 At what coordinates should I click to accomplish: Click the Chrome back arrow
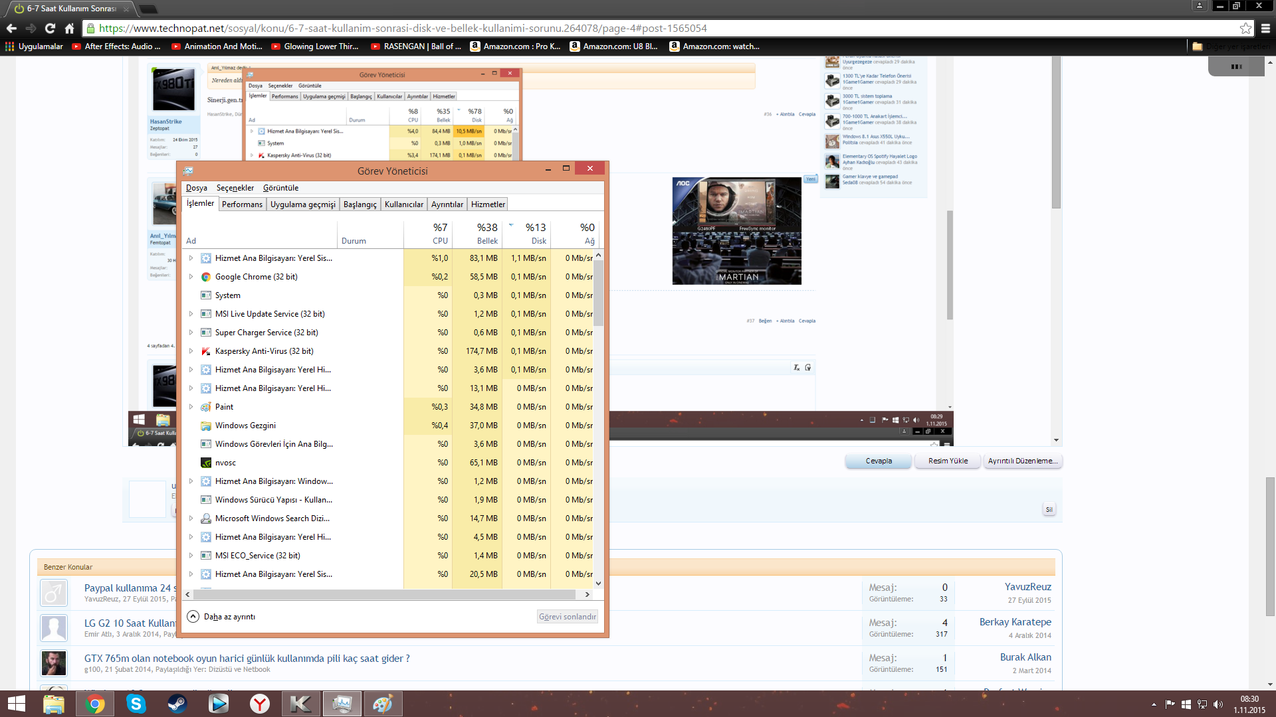pyautogui.click(x=11, y=29)
